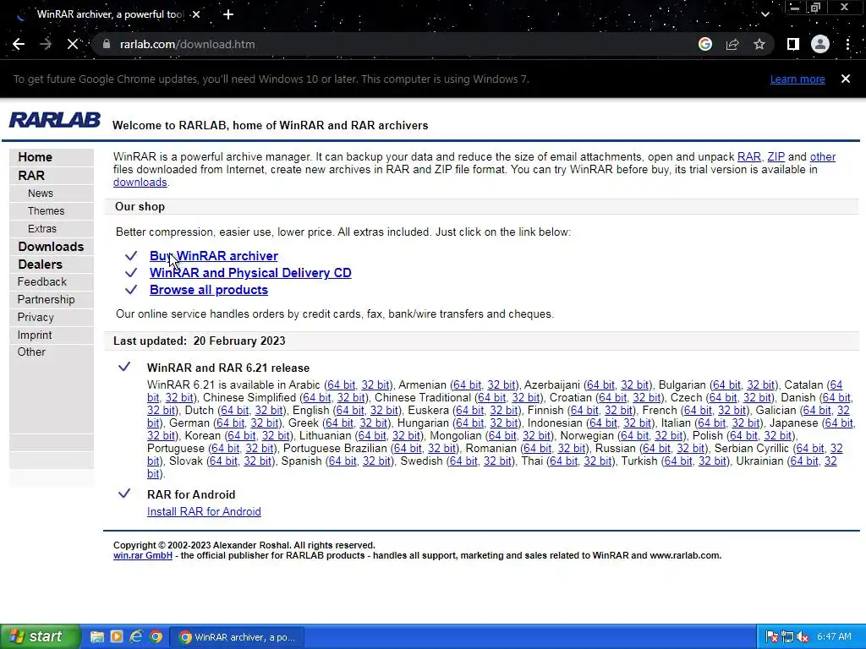
Task: Open Windows Explorer from quick launch
Action: point(97,637)
